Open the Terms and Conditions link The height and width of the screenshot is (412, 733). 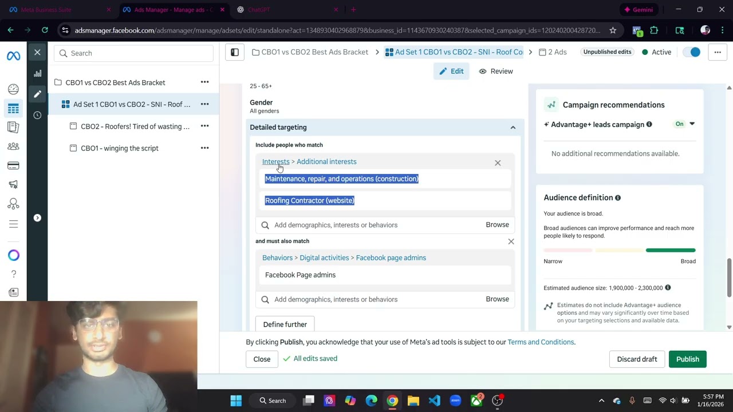click(x=541, y=342)
